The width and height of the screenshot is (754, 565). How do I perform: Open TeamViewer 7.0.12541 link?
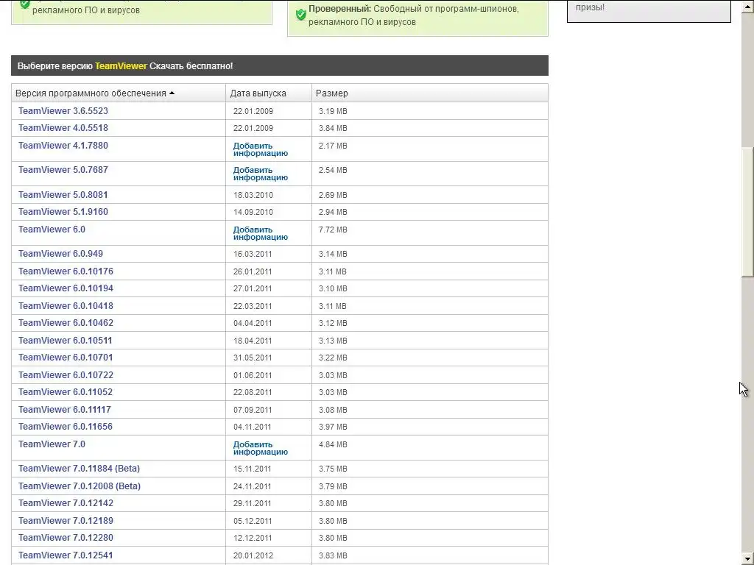coord(66,555)
